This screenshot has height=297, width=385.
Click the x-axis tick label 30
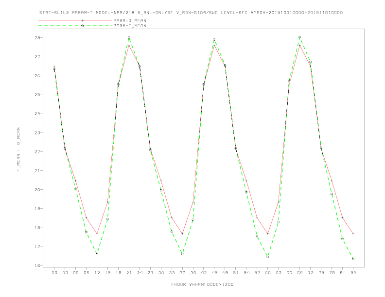[161, 273]
